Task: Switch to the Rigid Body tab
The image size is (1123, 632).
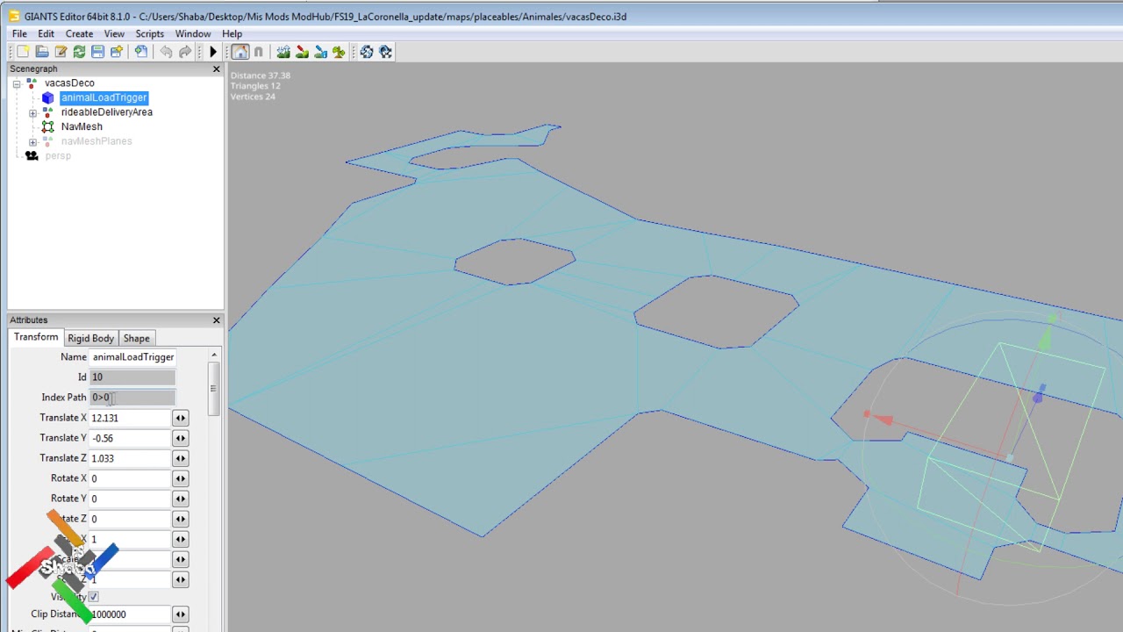Action: (90, 338)
